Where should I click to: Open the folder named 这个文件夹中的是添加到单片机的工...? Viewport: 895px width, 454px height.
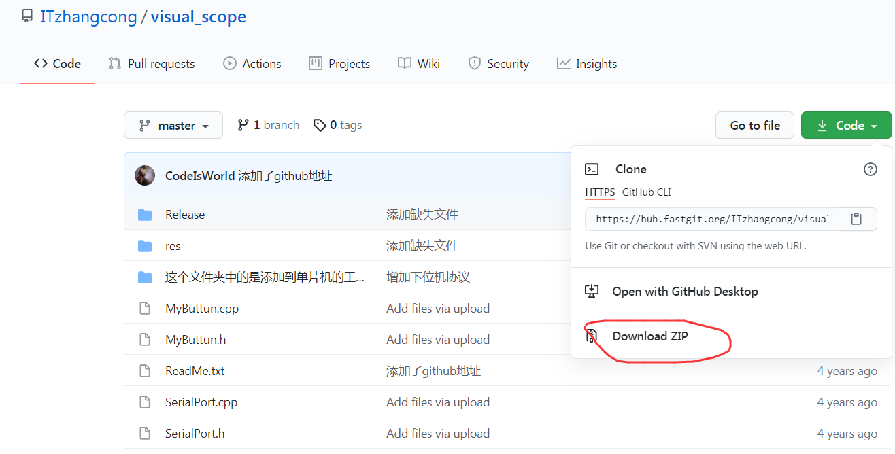(265, 277)
